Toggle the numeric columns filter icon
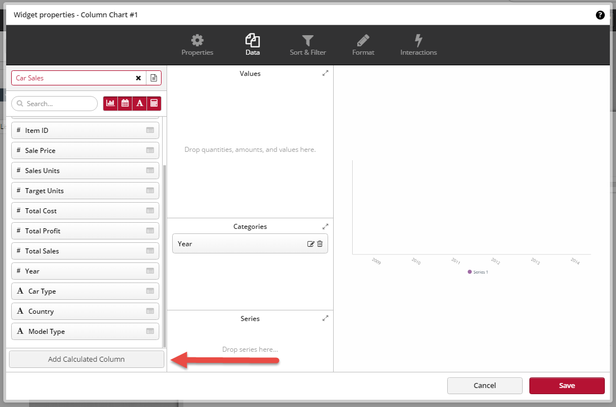The height and width of the screenshot is (407, 616). (111, 103)
